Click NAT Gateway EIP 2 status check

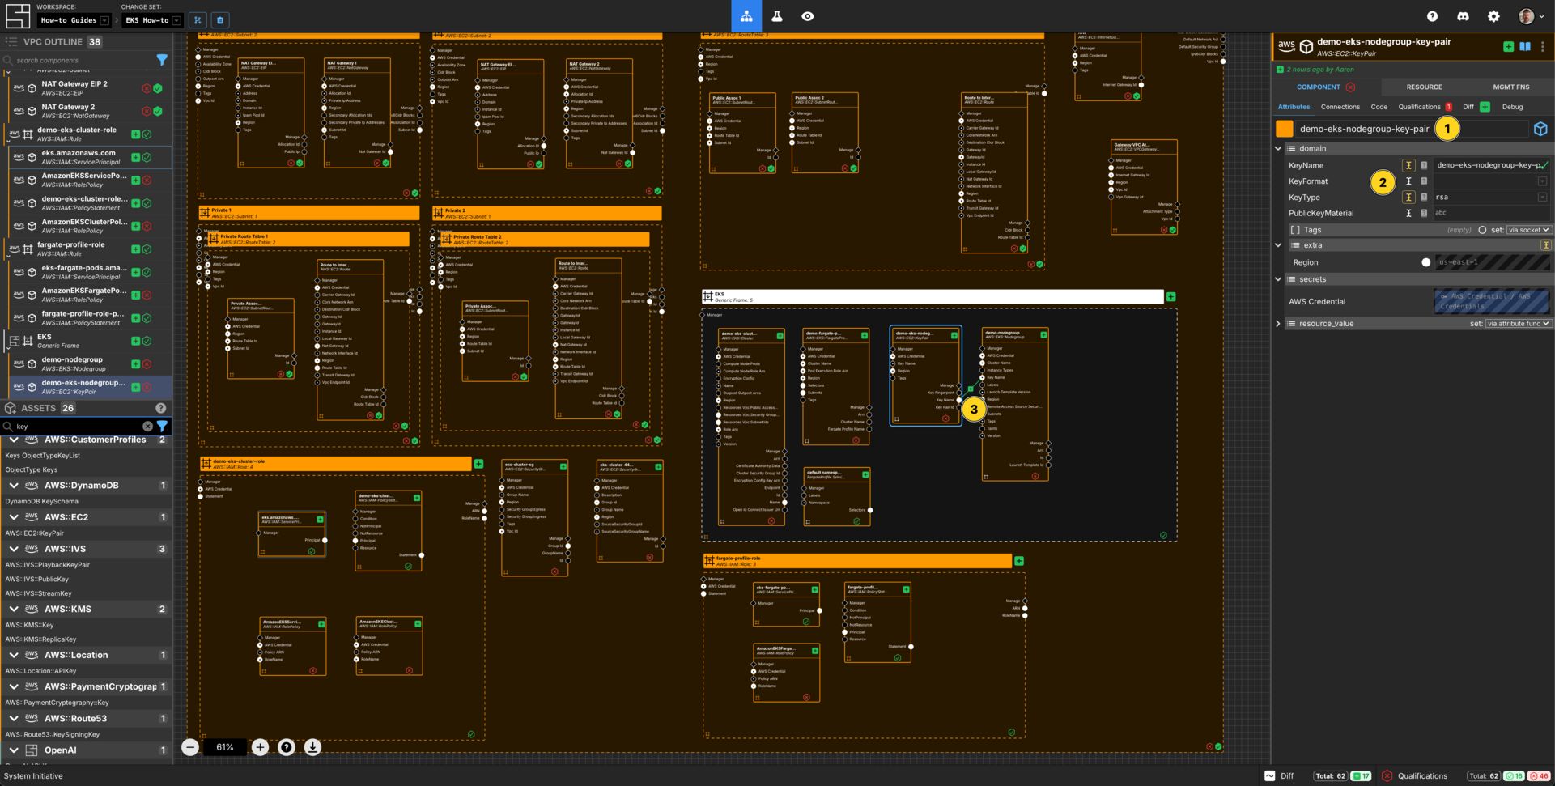158,88
